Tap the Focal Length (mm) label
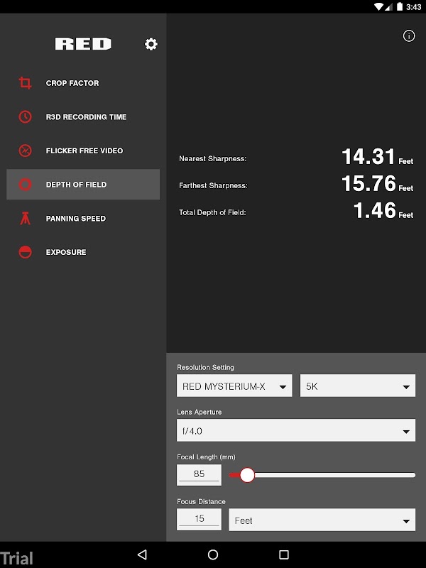 pos(206,457)
